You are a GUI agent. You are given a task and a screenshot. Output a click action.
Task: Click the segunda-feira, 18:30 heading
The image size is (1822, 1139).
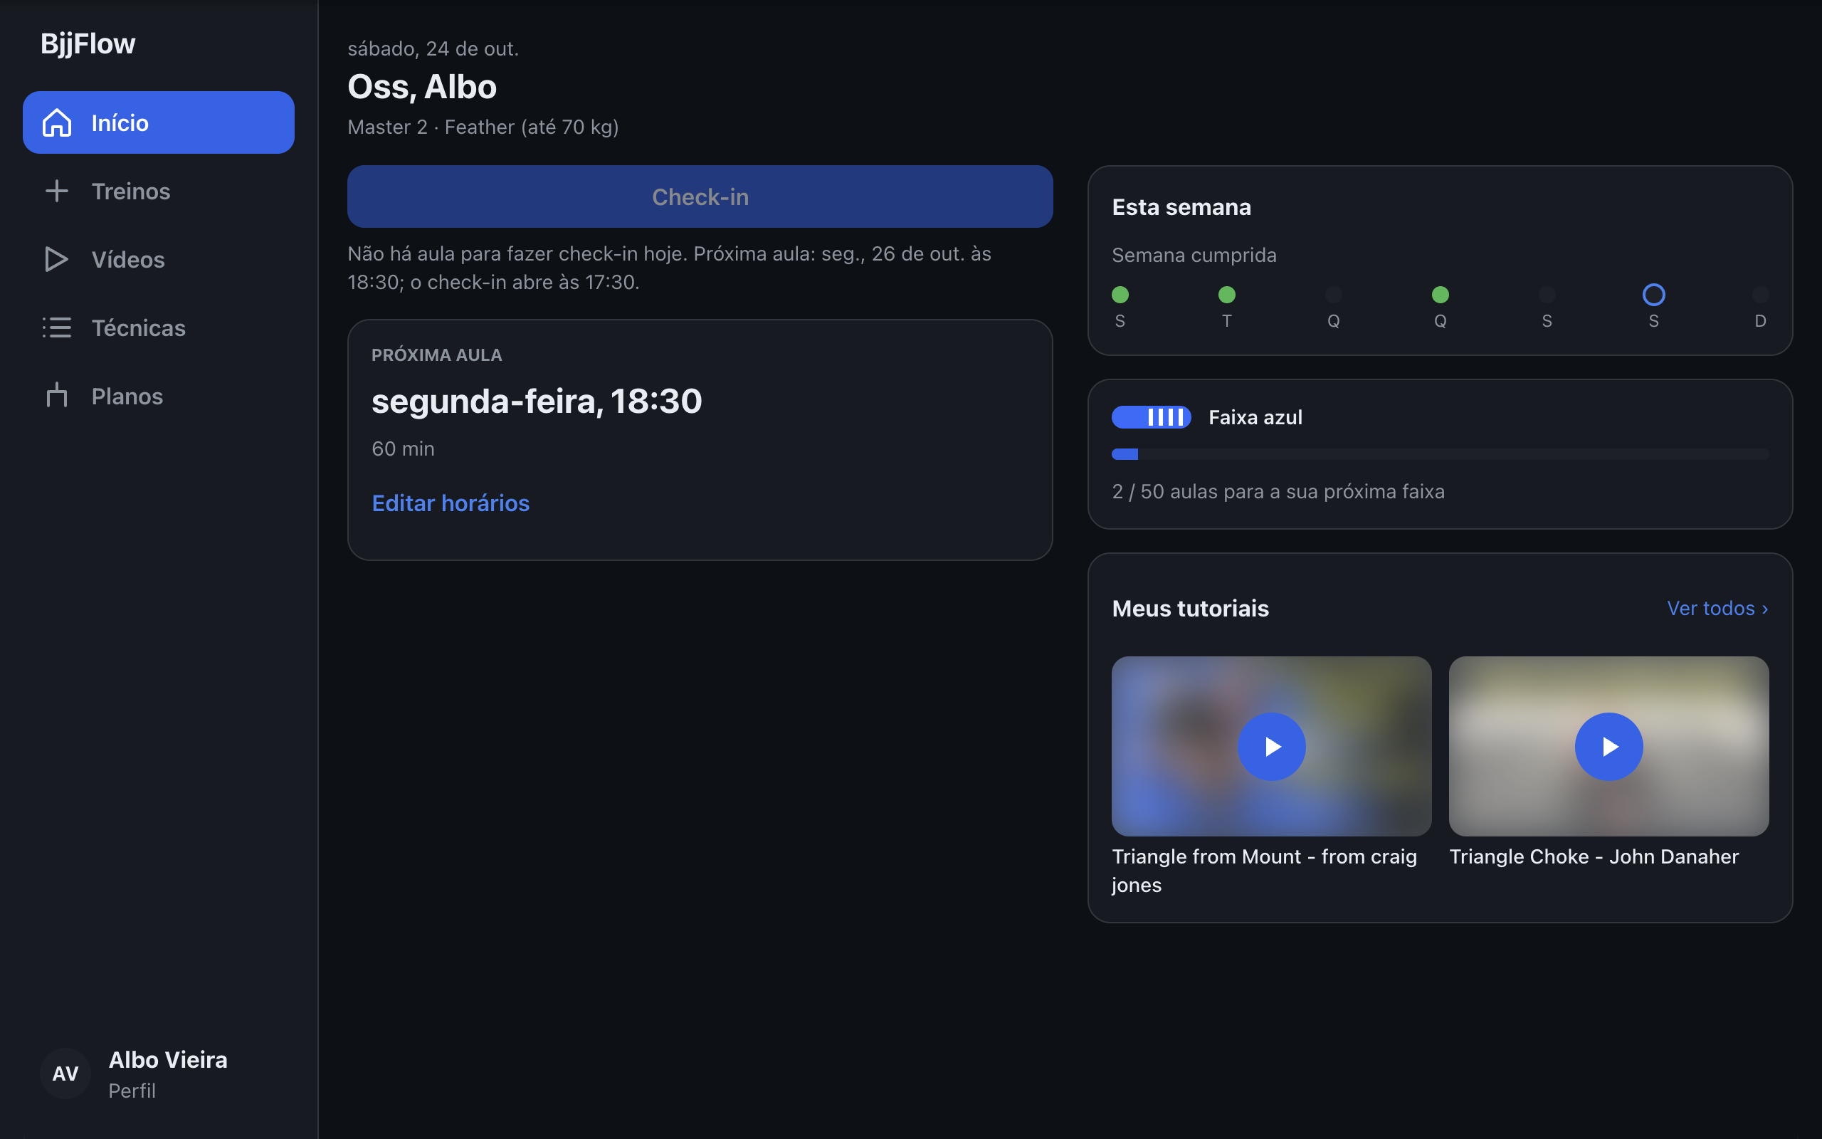(537, 401)
